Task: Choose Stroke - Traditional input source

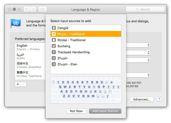Action: [x=86, y=40]
